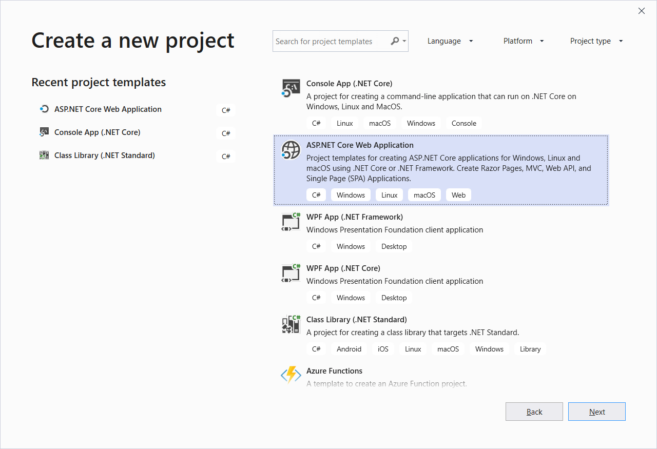Click the Web tag under ASP.NET Core
This screenshot has width=657, height=449.
459,195
